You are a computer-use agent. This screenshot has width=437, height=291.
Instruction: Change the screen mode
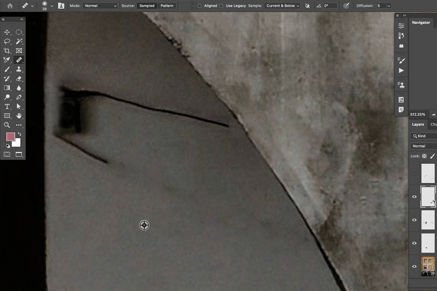[x=19, y=154]
